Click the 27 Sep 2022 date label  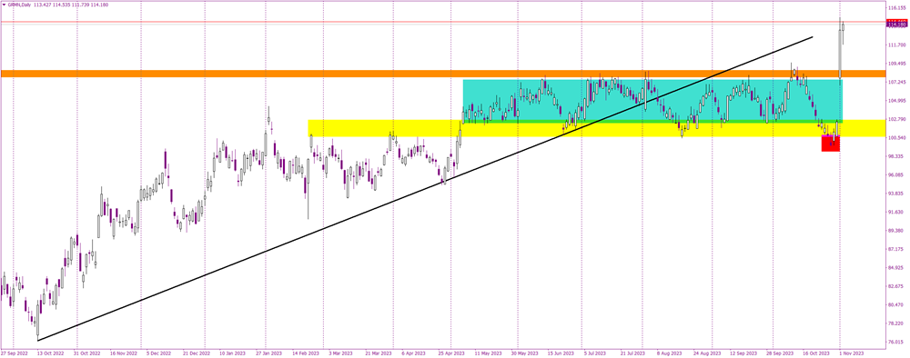tap(14, 353)
